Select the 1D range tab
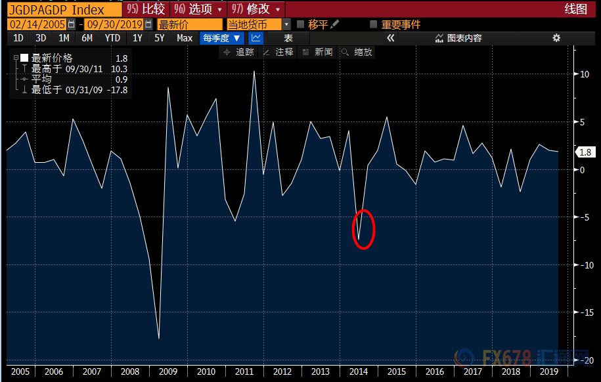This screenshot has height=382, width=601. (x=18, y=38)
